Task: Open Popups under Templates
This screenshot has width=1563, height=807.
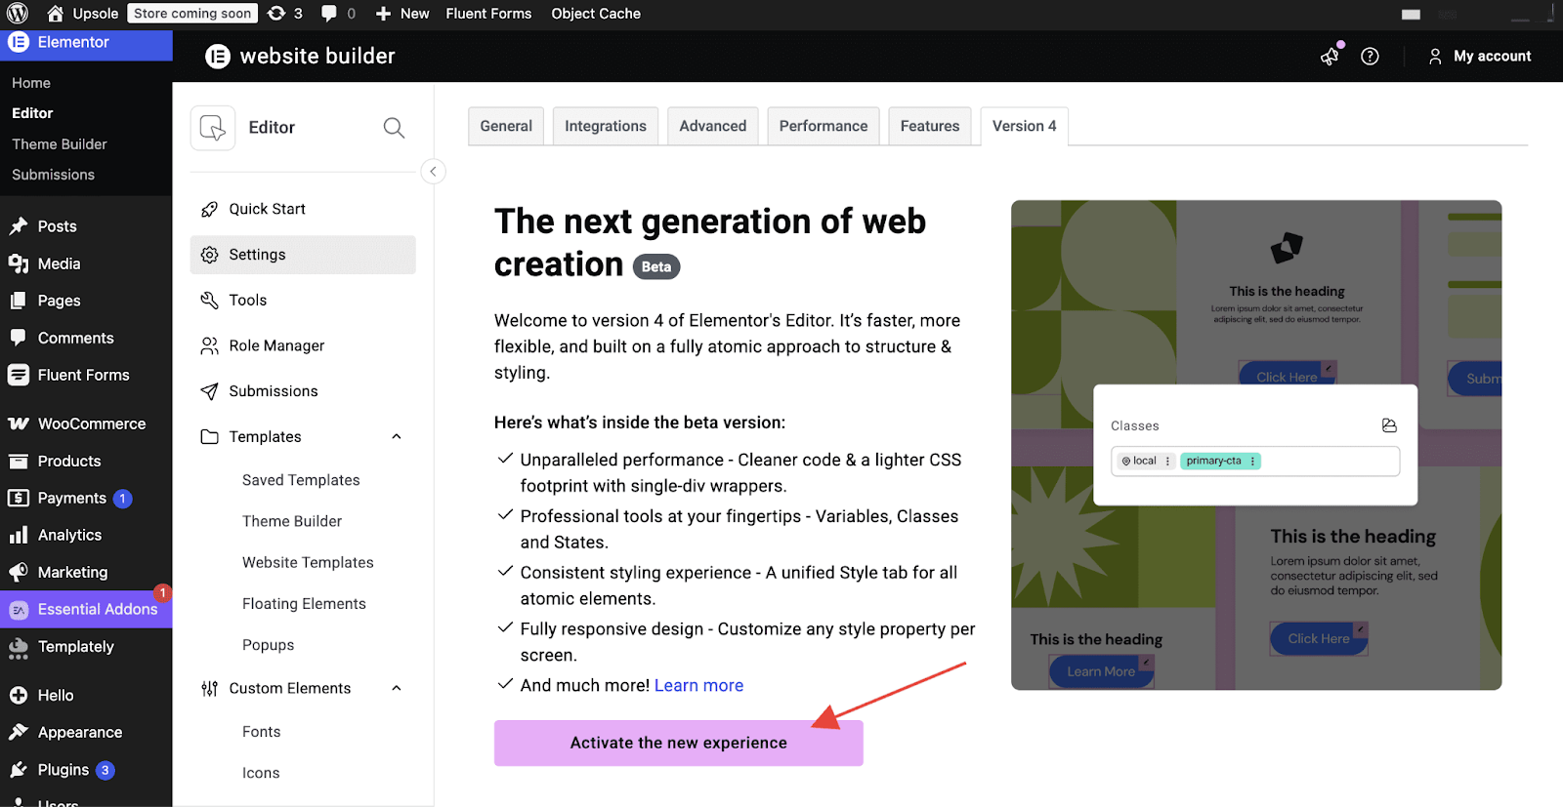Action: pyautogui.click(x=268, y=645)
